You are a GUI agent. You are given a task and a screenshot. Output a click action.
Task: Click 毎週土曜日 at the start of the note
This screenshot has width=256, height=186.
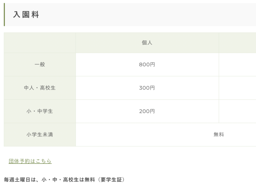point(17,180)
